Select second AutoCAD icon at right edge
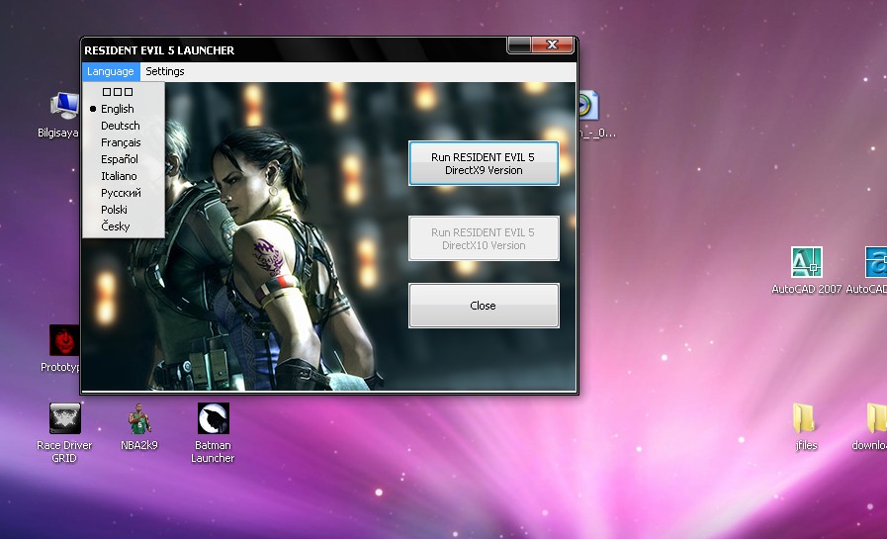 pyautogui.click(x=868, y=270)
